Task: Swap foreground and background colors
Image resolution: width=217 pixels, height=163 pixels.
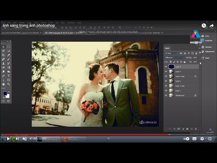Action: (x=9, y=92)
